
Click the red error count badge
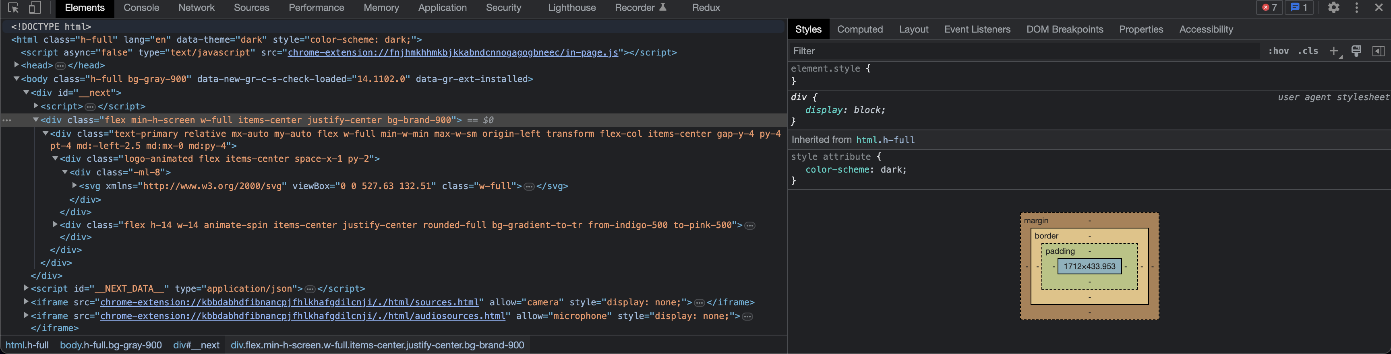point(1269,8)
